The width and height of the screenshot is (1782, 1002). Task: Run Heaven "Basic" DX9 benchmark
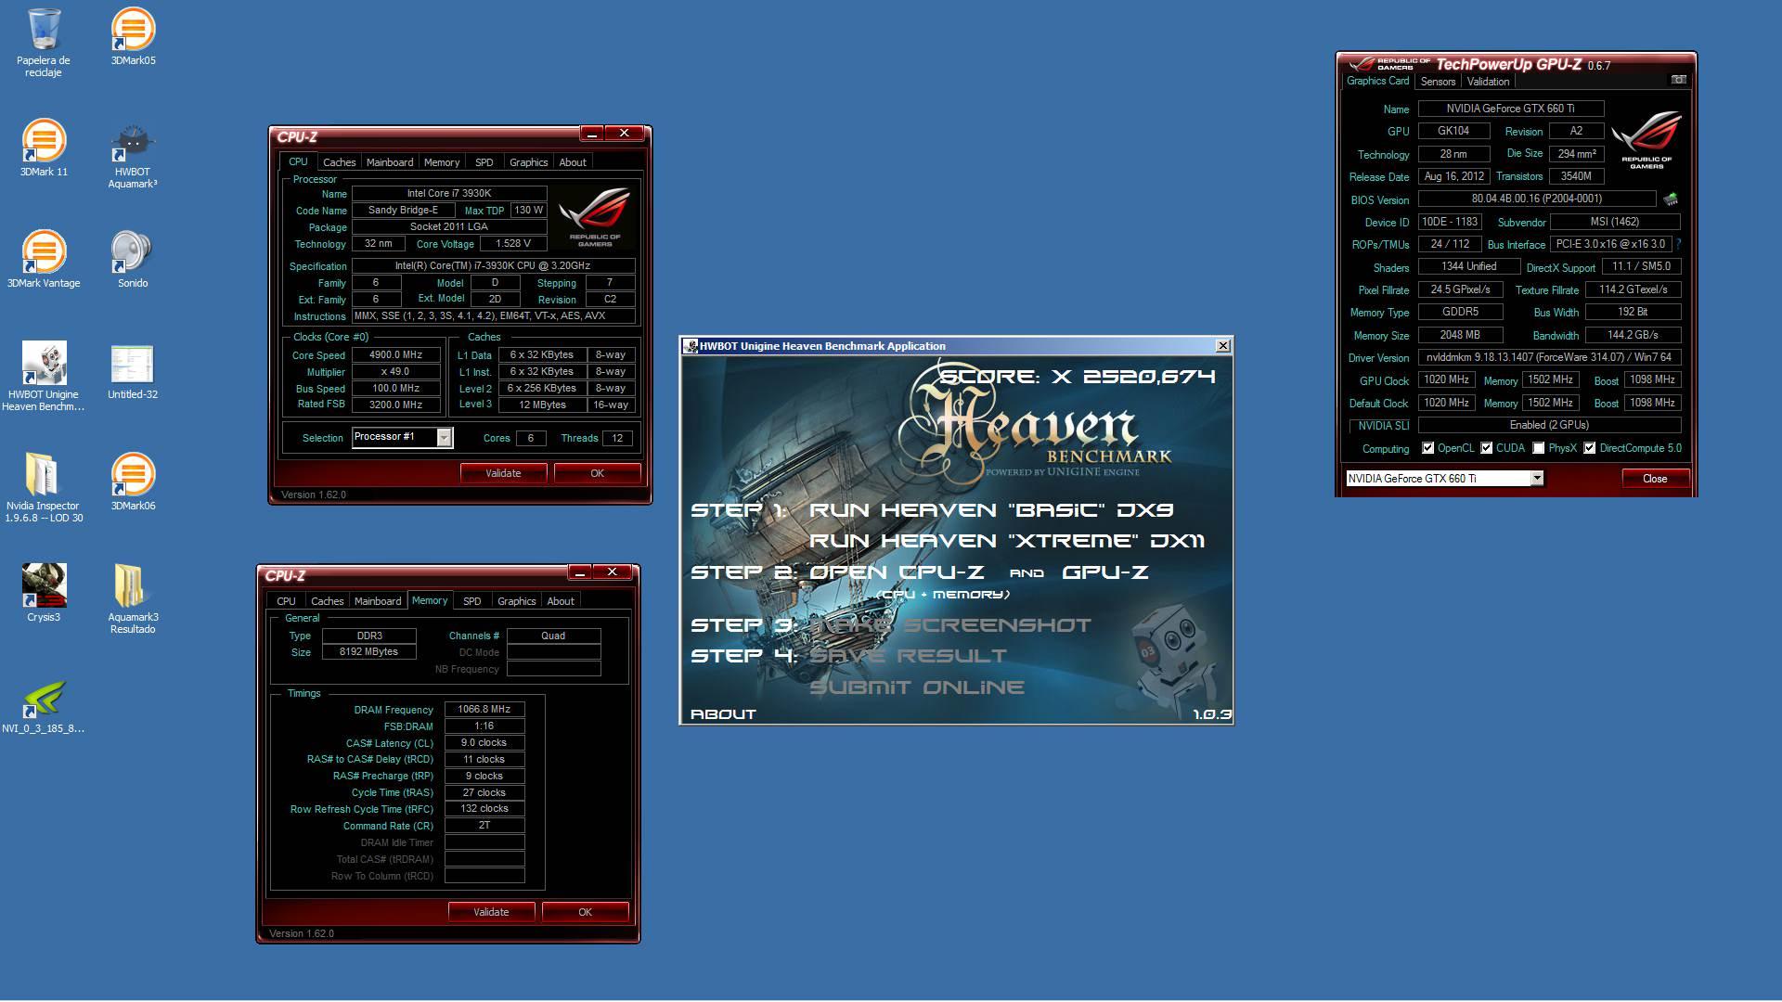click(x=991, y=510)
